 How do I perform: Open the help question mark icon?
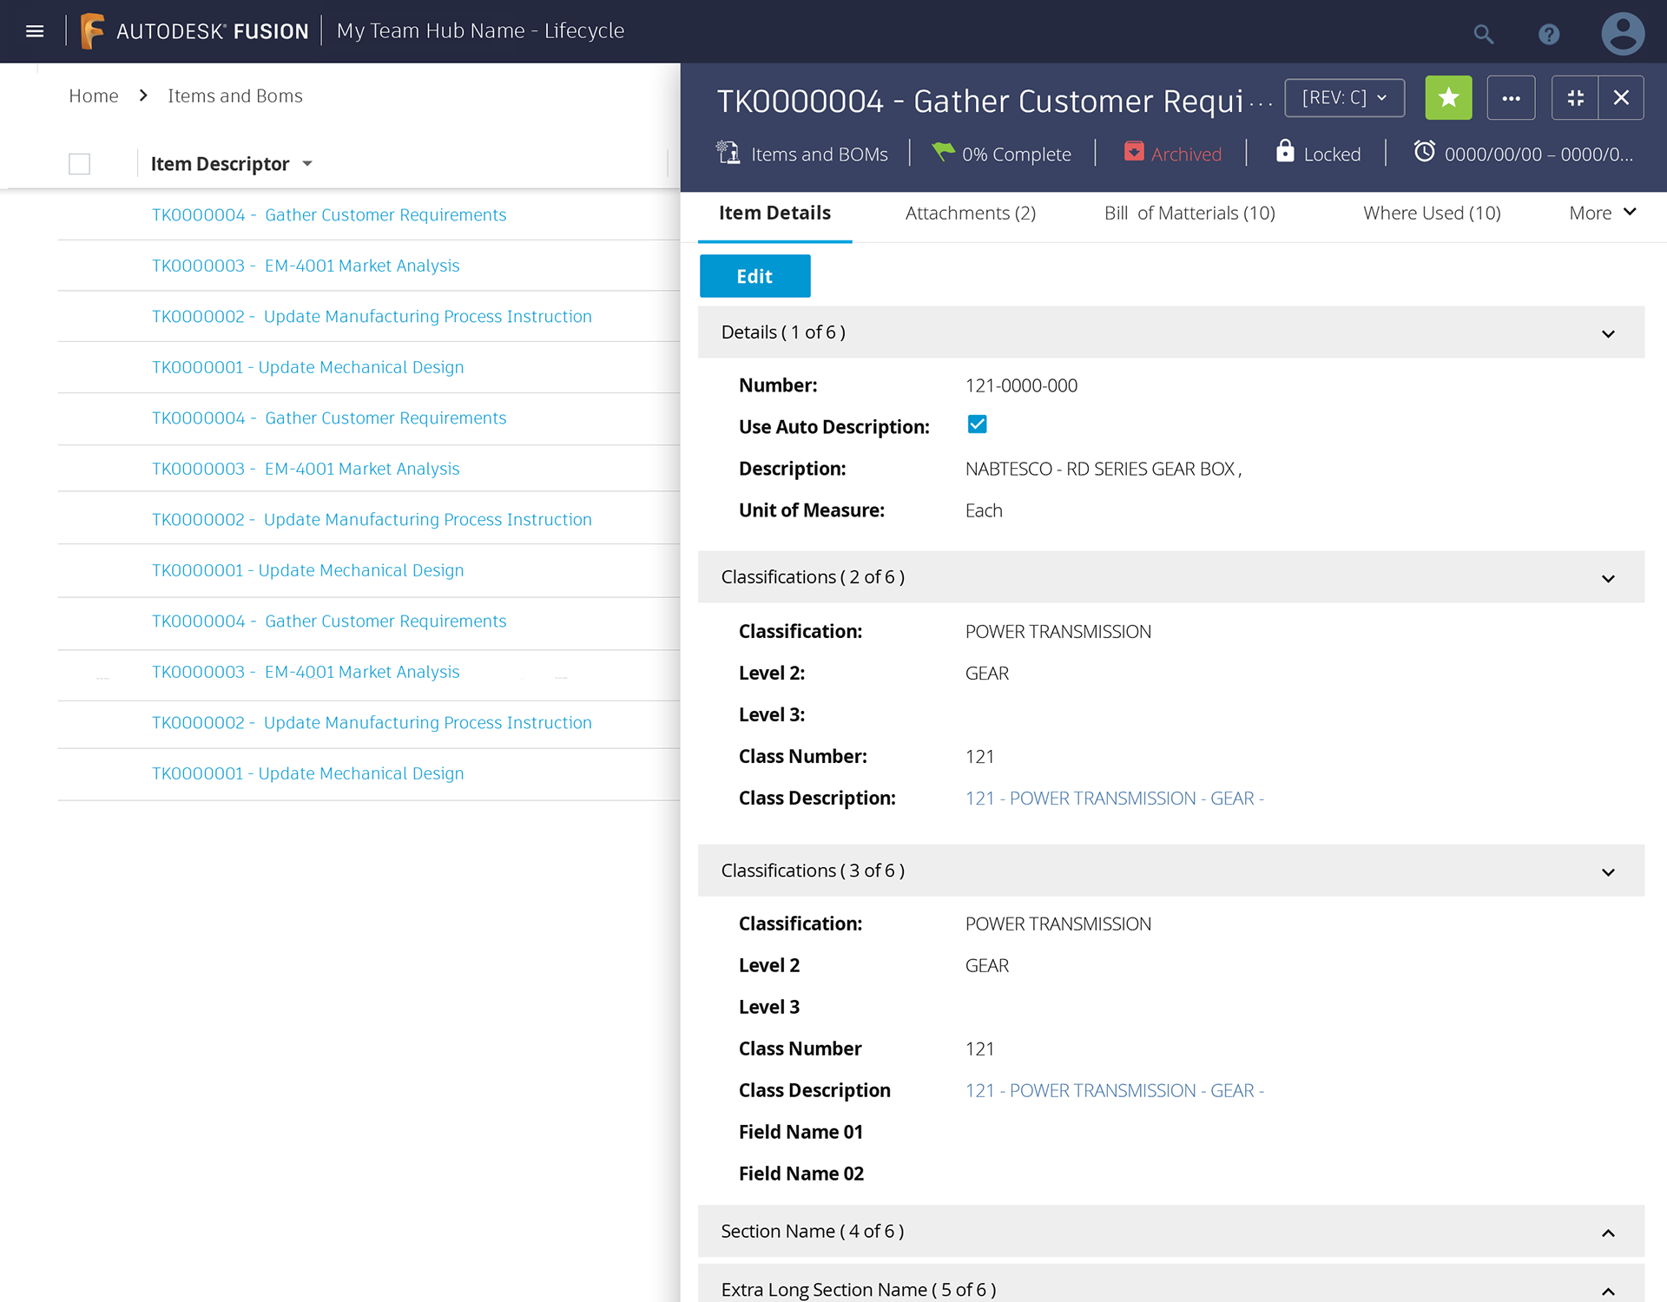(1549, 35)
